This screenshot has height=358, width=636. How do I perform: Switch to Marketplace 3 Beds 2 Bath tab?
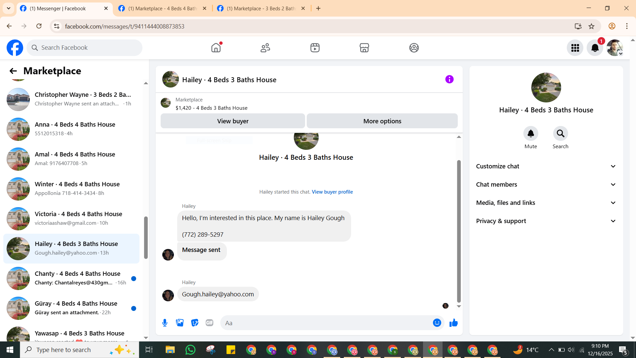click(261, 9)
